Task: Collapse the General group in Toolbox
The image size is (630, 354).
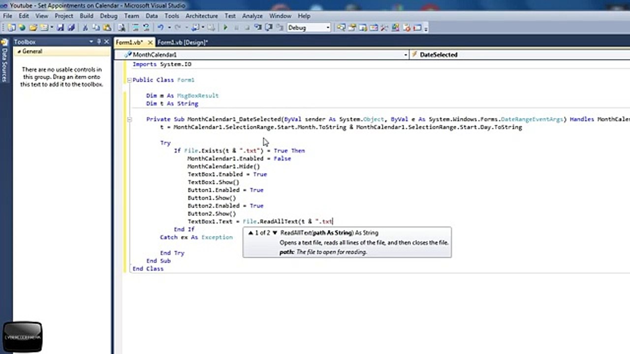Action: 19,51
